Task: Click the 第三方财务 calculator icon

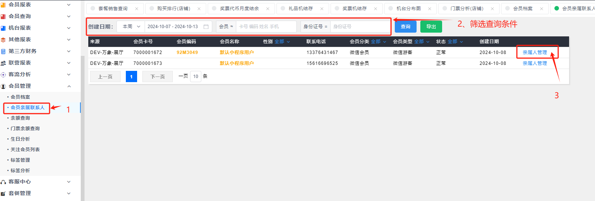Action: [x=3, y=51]
